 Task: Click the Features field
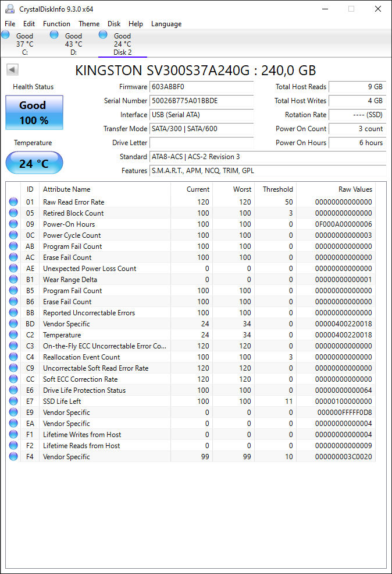tap(268, 171)
